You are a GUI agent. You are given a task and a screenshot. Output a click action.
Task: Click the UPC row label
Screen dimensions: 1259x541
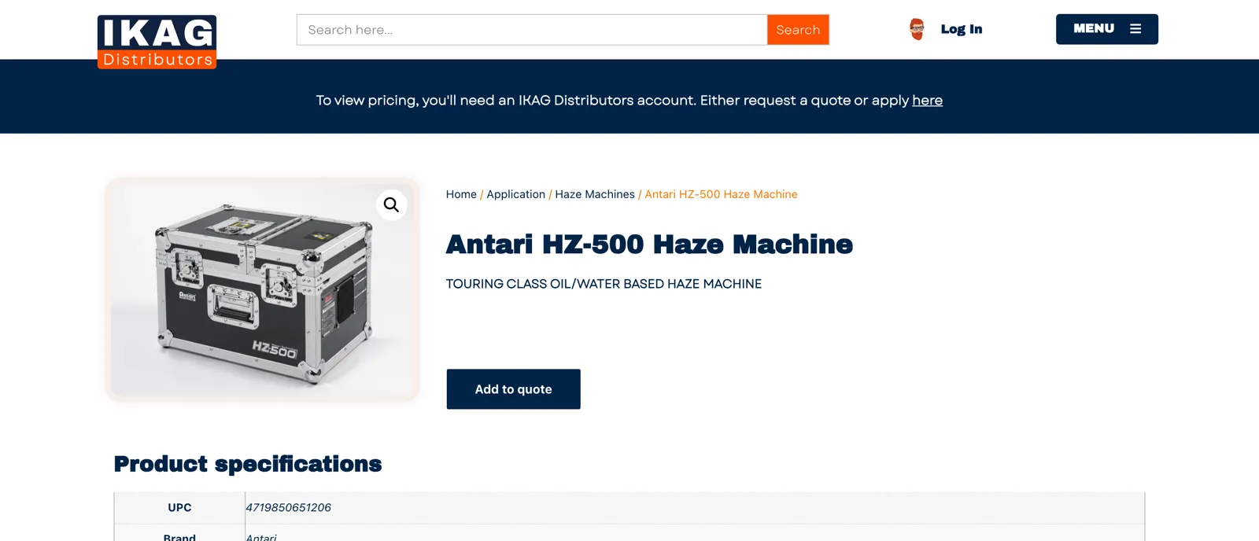pyautogui.click(x=179, y=508)
